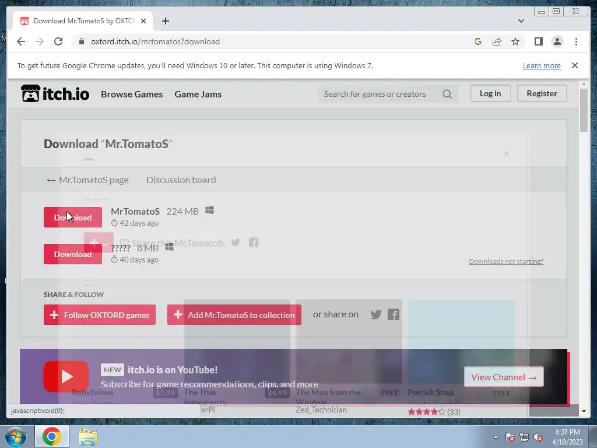Click the network tray icon
This screenshot has height=448, width=597.
(524, 437)
